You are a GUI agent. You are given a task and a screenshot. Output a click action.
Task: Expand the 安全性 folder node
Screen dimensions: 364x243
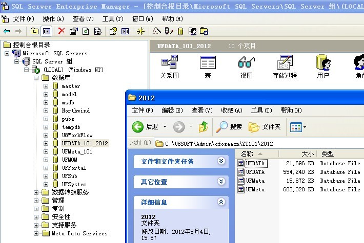tap(36, 217)
